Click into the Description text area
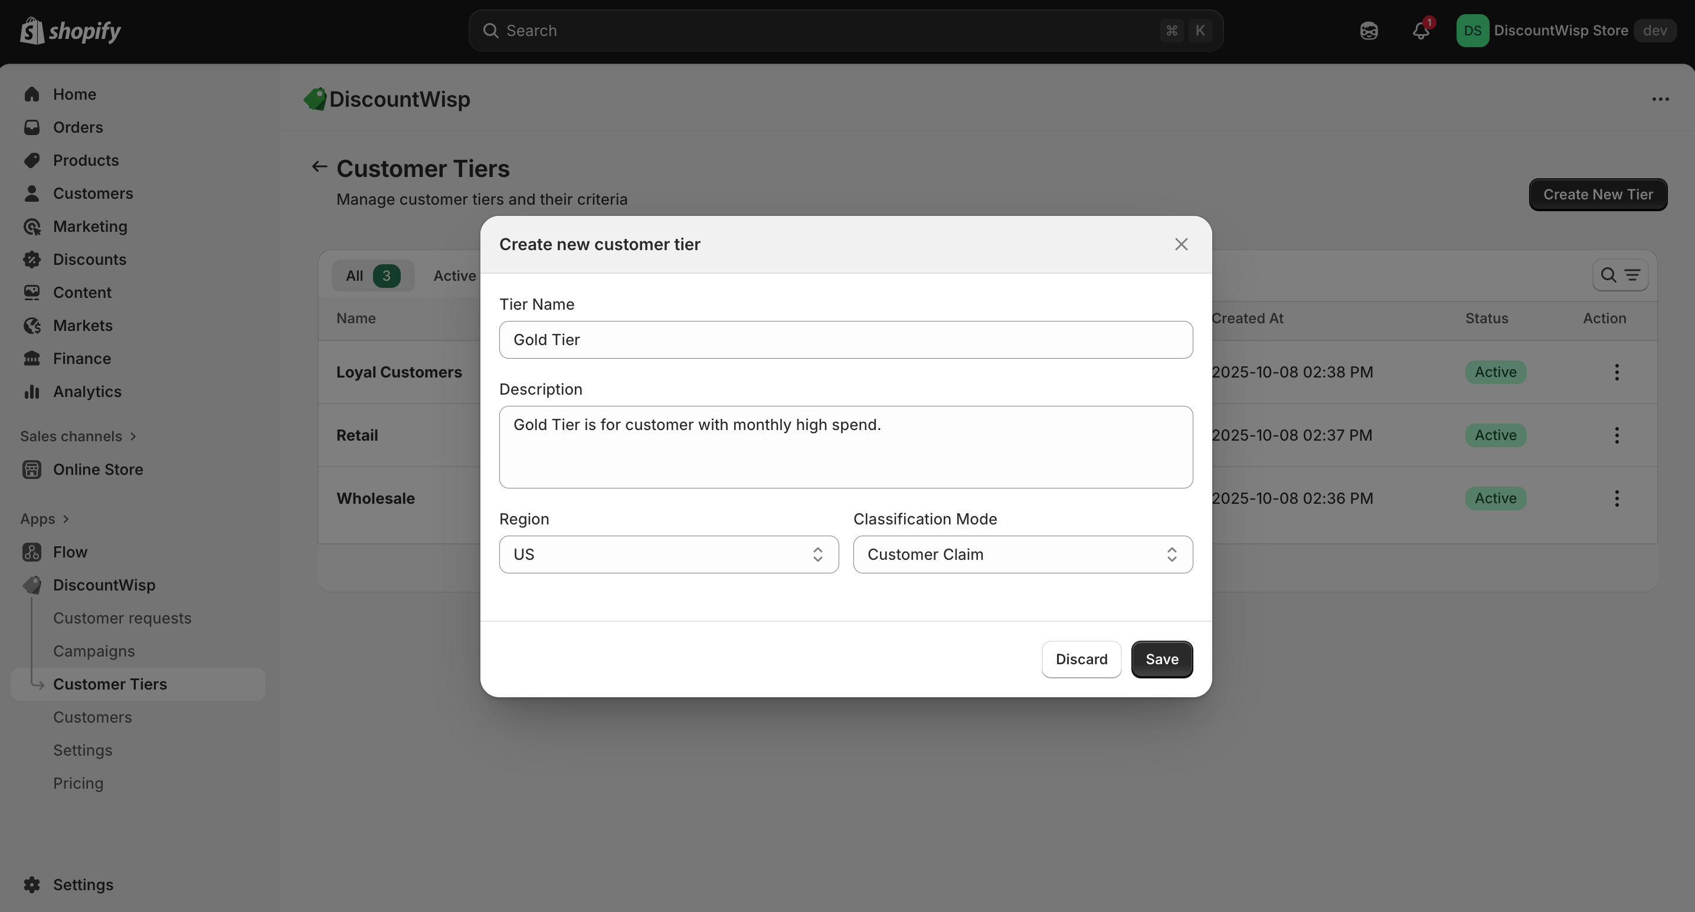The height and width of the screenshot is (912, 1695). pyautogui.click(x=846, y=447)
